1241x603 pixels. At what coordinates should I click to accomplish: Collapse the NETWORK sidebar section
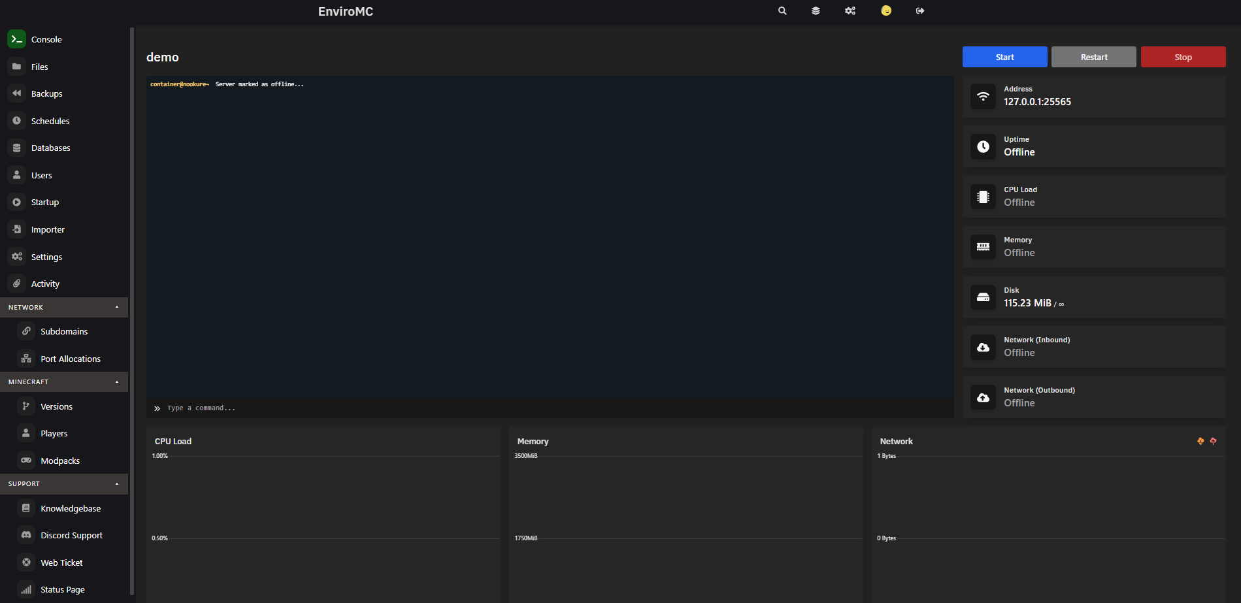point(64,307)
